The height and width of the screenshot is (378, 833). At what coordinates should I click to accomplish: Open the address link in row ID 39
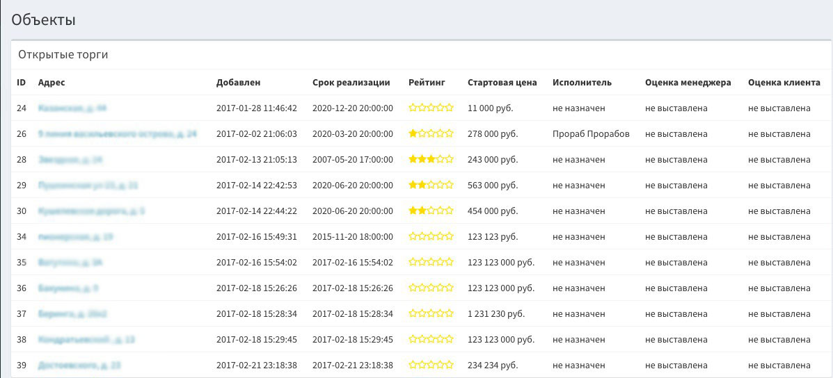click(x=79, y=365)
